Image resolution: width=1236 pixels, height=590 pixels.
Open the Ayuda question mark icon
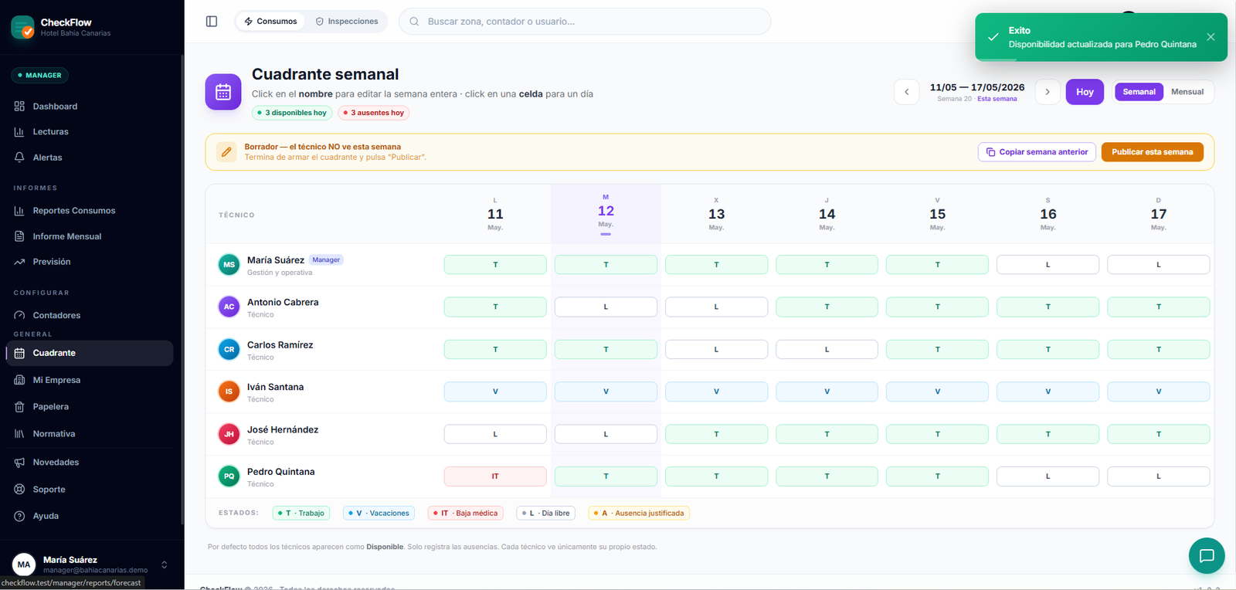pos(19,516)
